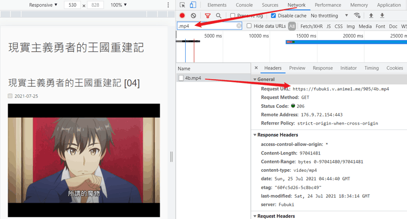Viewport: 407px width, 219px height.
Task: Open the Performance tab
Action: tap(328, 5)
